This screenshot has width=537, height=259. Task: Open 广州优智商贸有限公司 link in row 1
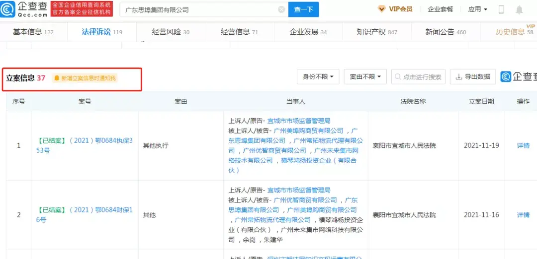(x=274, y=150)
